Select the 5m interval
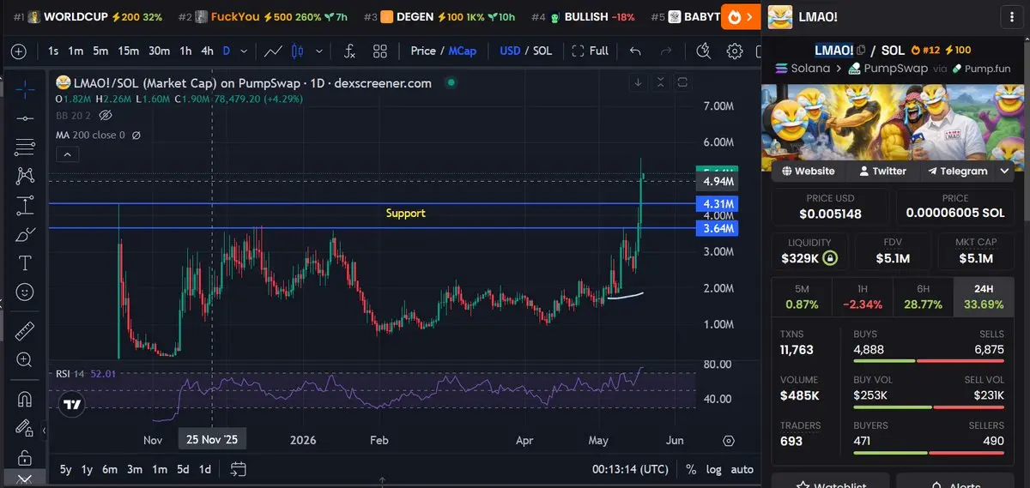This screenshot has width=1030, height=488. (100, 51)
